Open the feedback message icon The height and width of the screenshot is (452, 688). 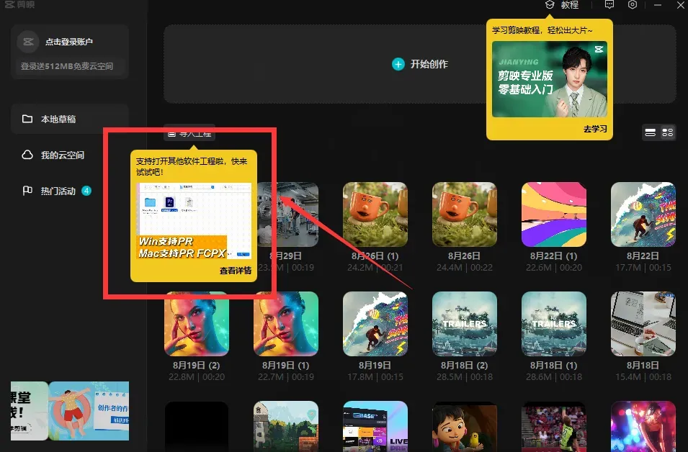point(609,4)
